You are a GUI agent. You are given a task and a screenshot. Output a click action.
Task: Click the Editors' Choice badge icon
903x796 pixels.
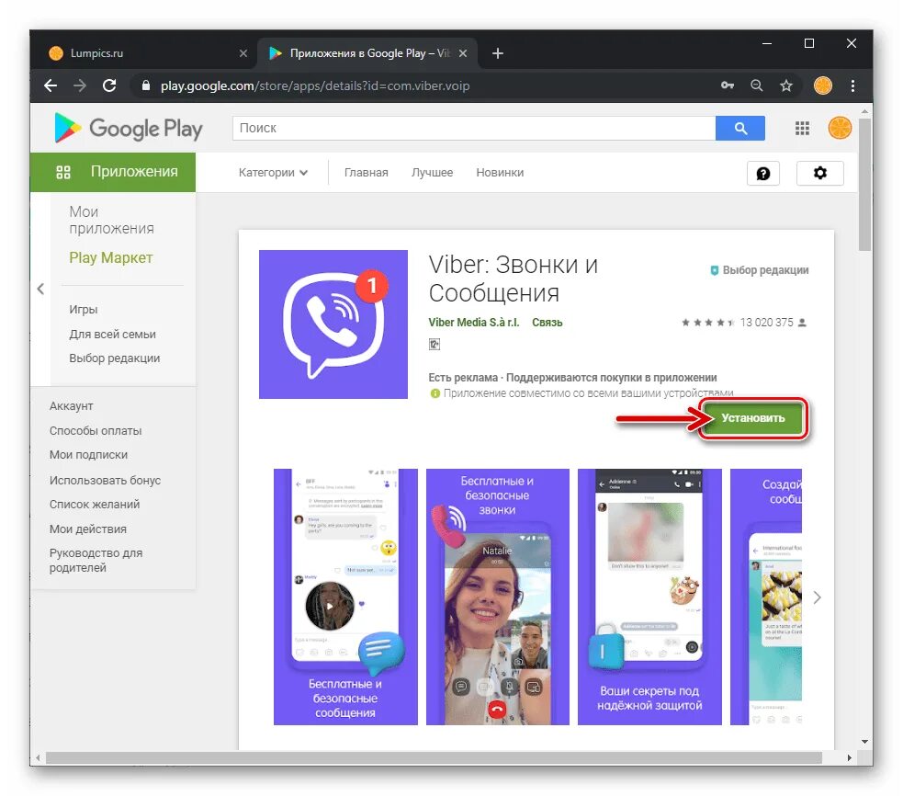pos(714,270)
